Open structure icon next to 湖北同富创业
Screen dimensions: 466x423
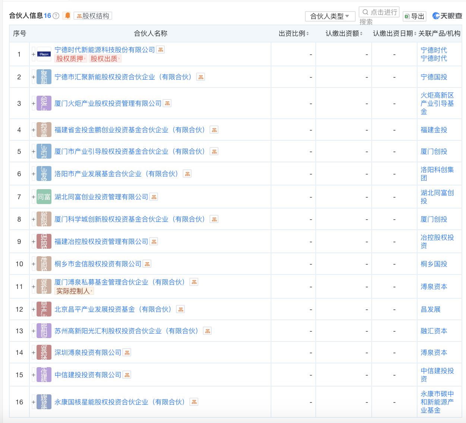click(154, 197)
